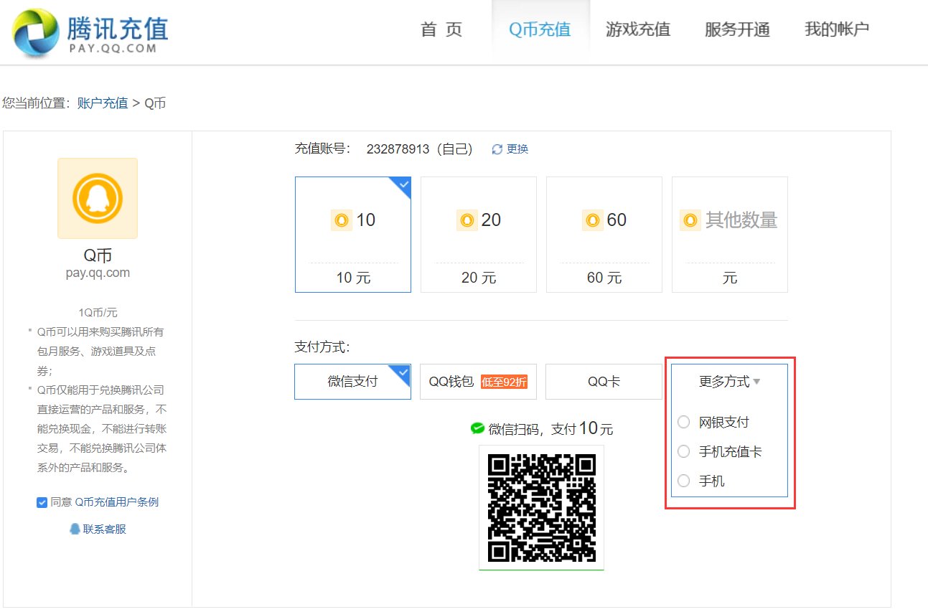Click the coin icon on the 10 Q币 card
928x612 pixels.
pos(342,220)
